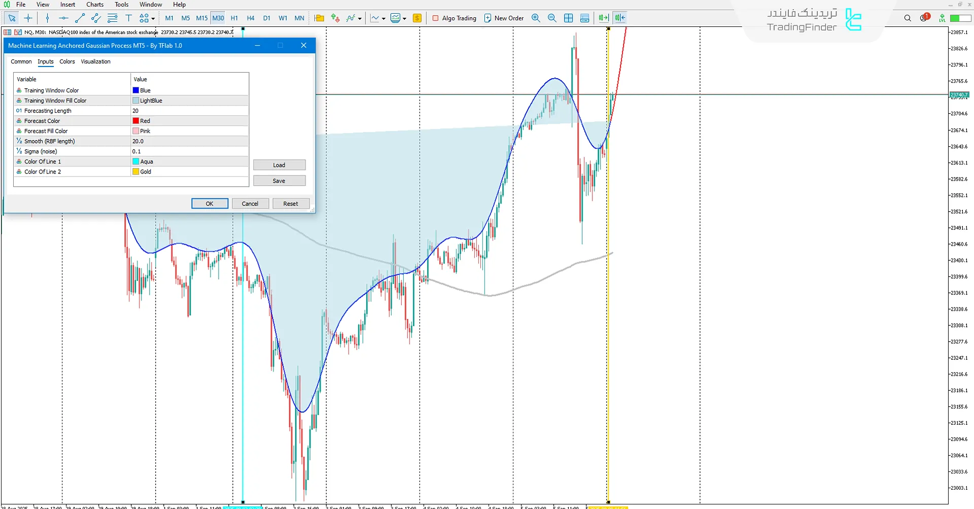The height and width of the screenshot is (509, 974).
Task: Expand the indicators list dropdown arrow
Action: [x=360, y=19]
